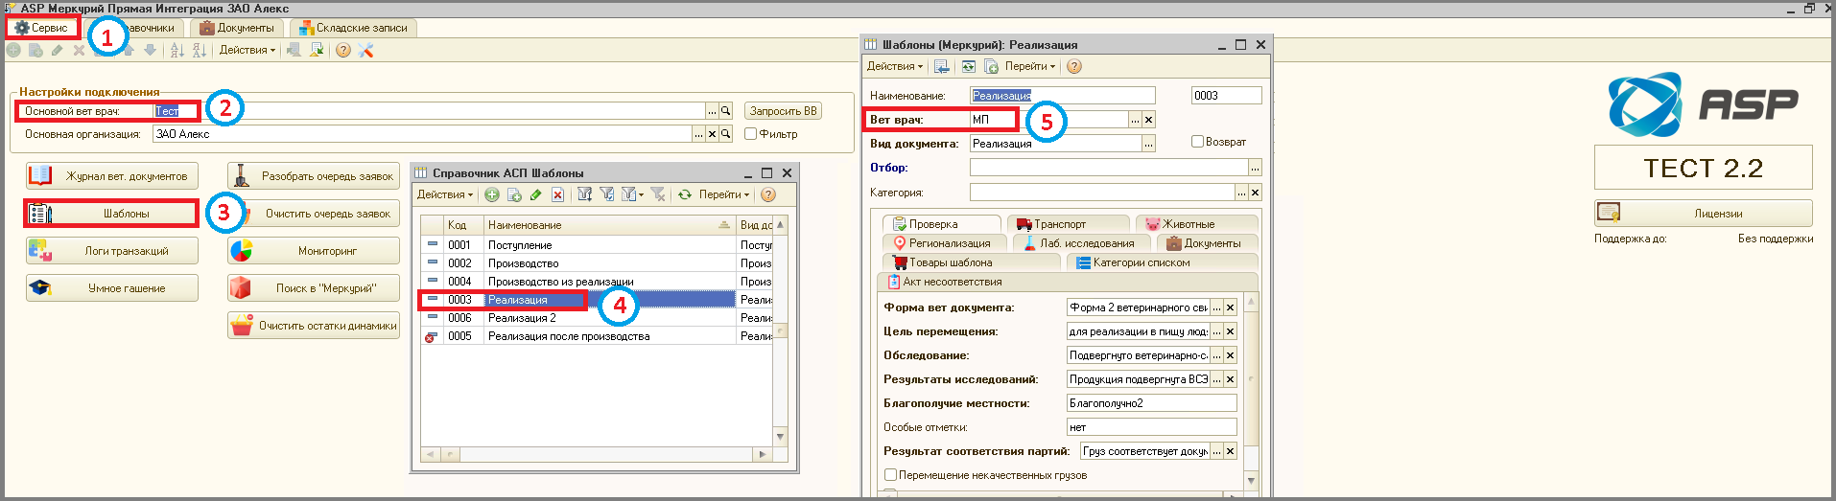Screen dimensions: 1836x501
Task: Select row Реализация 2
Action: click(x=597, y=318)
